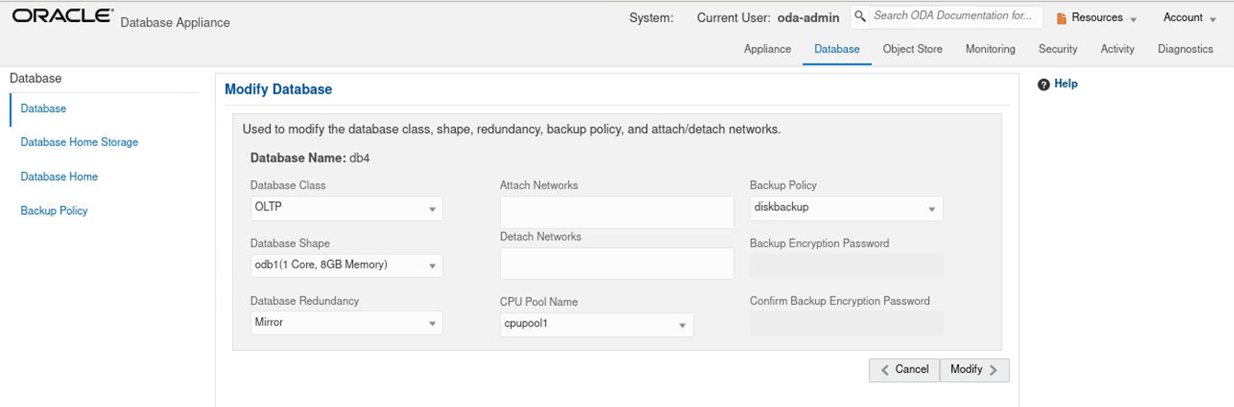This screenshot has width=1234, height=407.
Task: Focus the ODA Documentation search box
Action: coord(952,17)
